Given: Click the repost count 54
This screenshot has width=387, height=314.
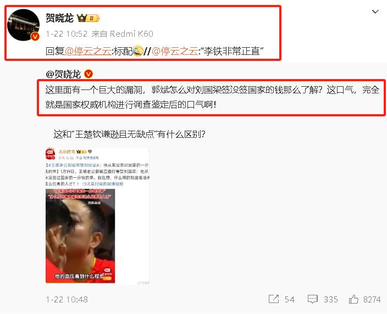Looking at the screenshot, I should click(x=290, y=300).
